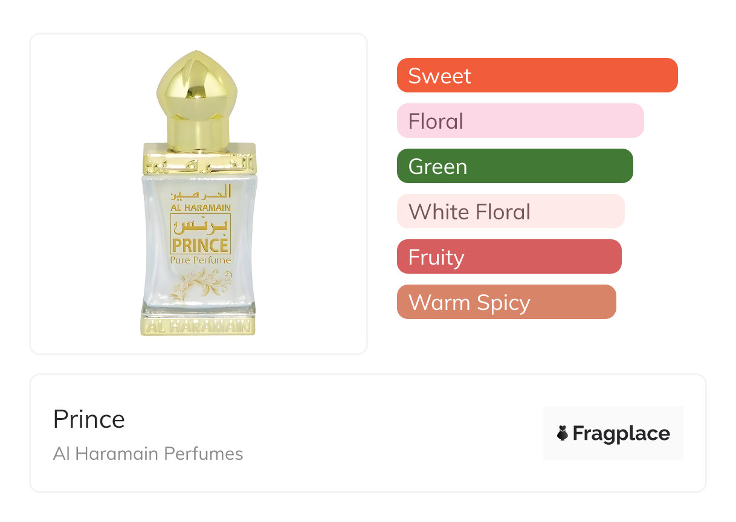This screenshot has width=736, height=522.
Task: Click the Green accord bar
Action: tap(514, 166)
